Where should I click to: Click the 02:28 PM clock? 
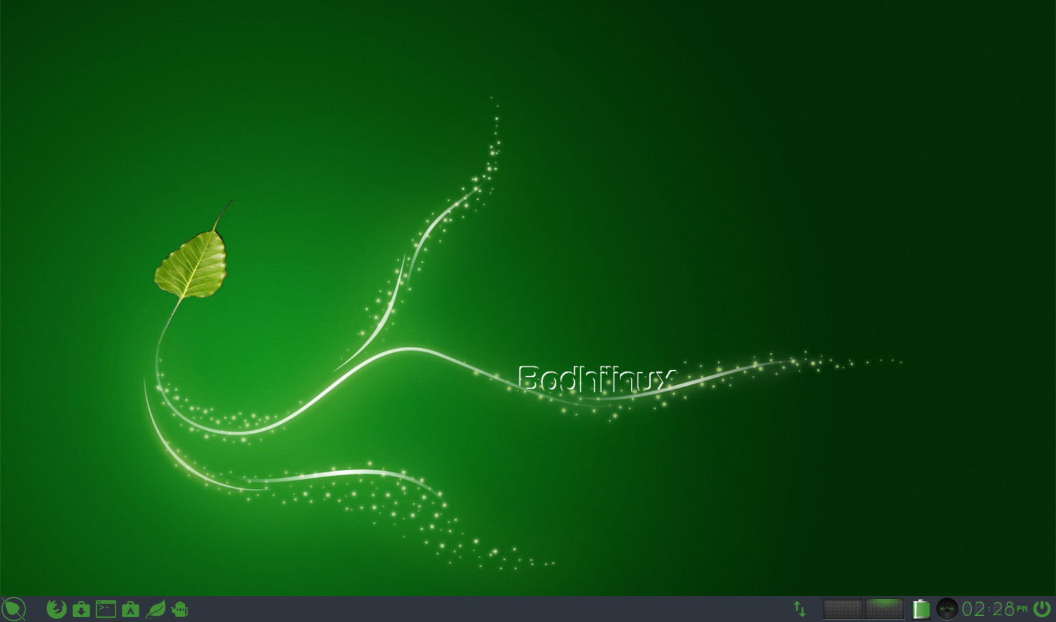994,608
